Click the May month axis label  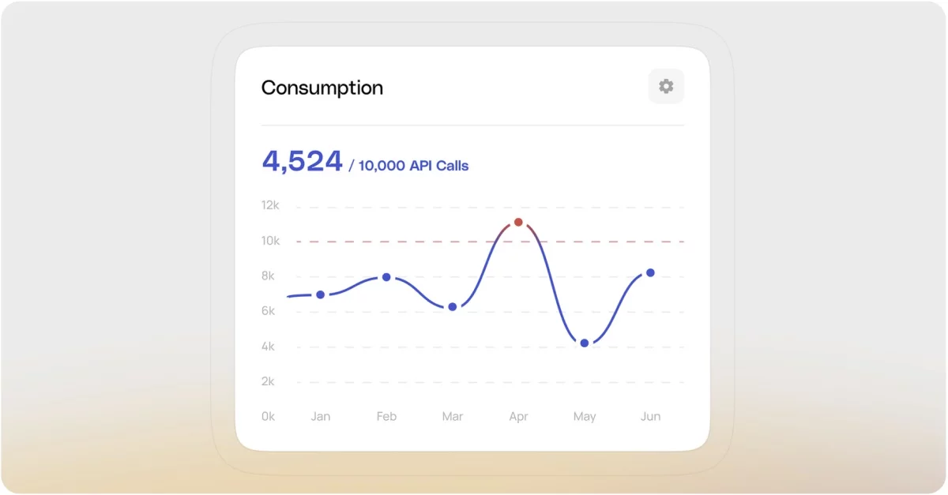coord(585,416)
